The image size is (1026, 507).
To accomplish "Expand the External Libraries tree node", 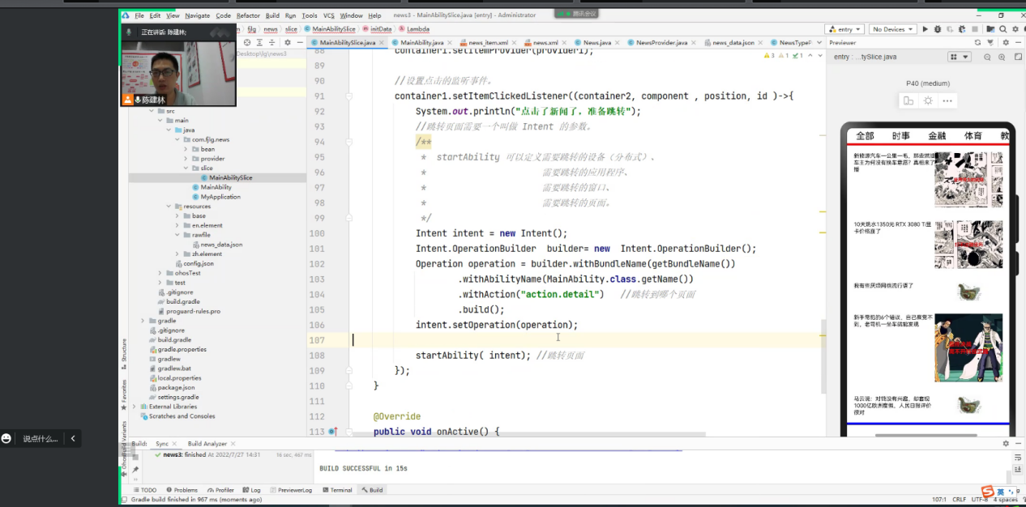I will (135, 407).
